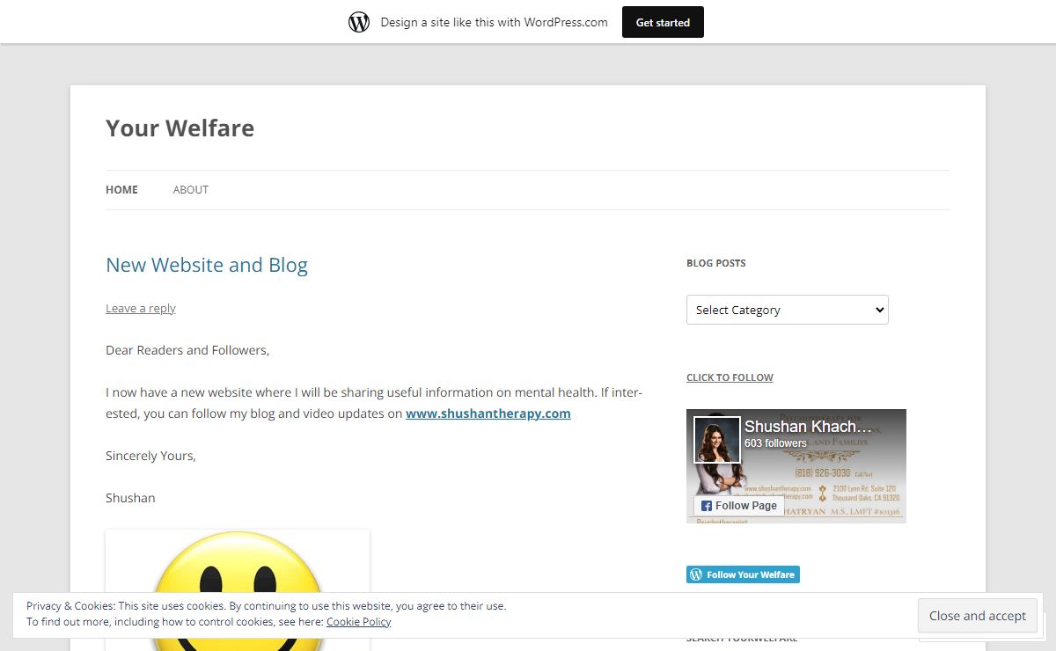Viewport: 1056px width, 651px height.
Task: Open the New Website and Blog post
Action: (207, 265)
